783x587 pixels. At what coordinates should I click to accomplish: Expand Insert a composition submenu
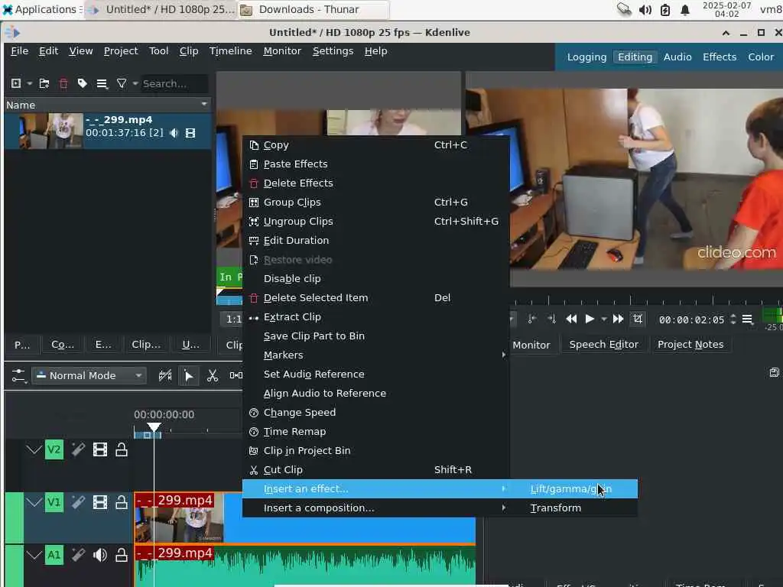click(375, 508)
